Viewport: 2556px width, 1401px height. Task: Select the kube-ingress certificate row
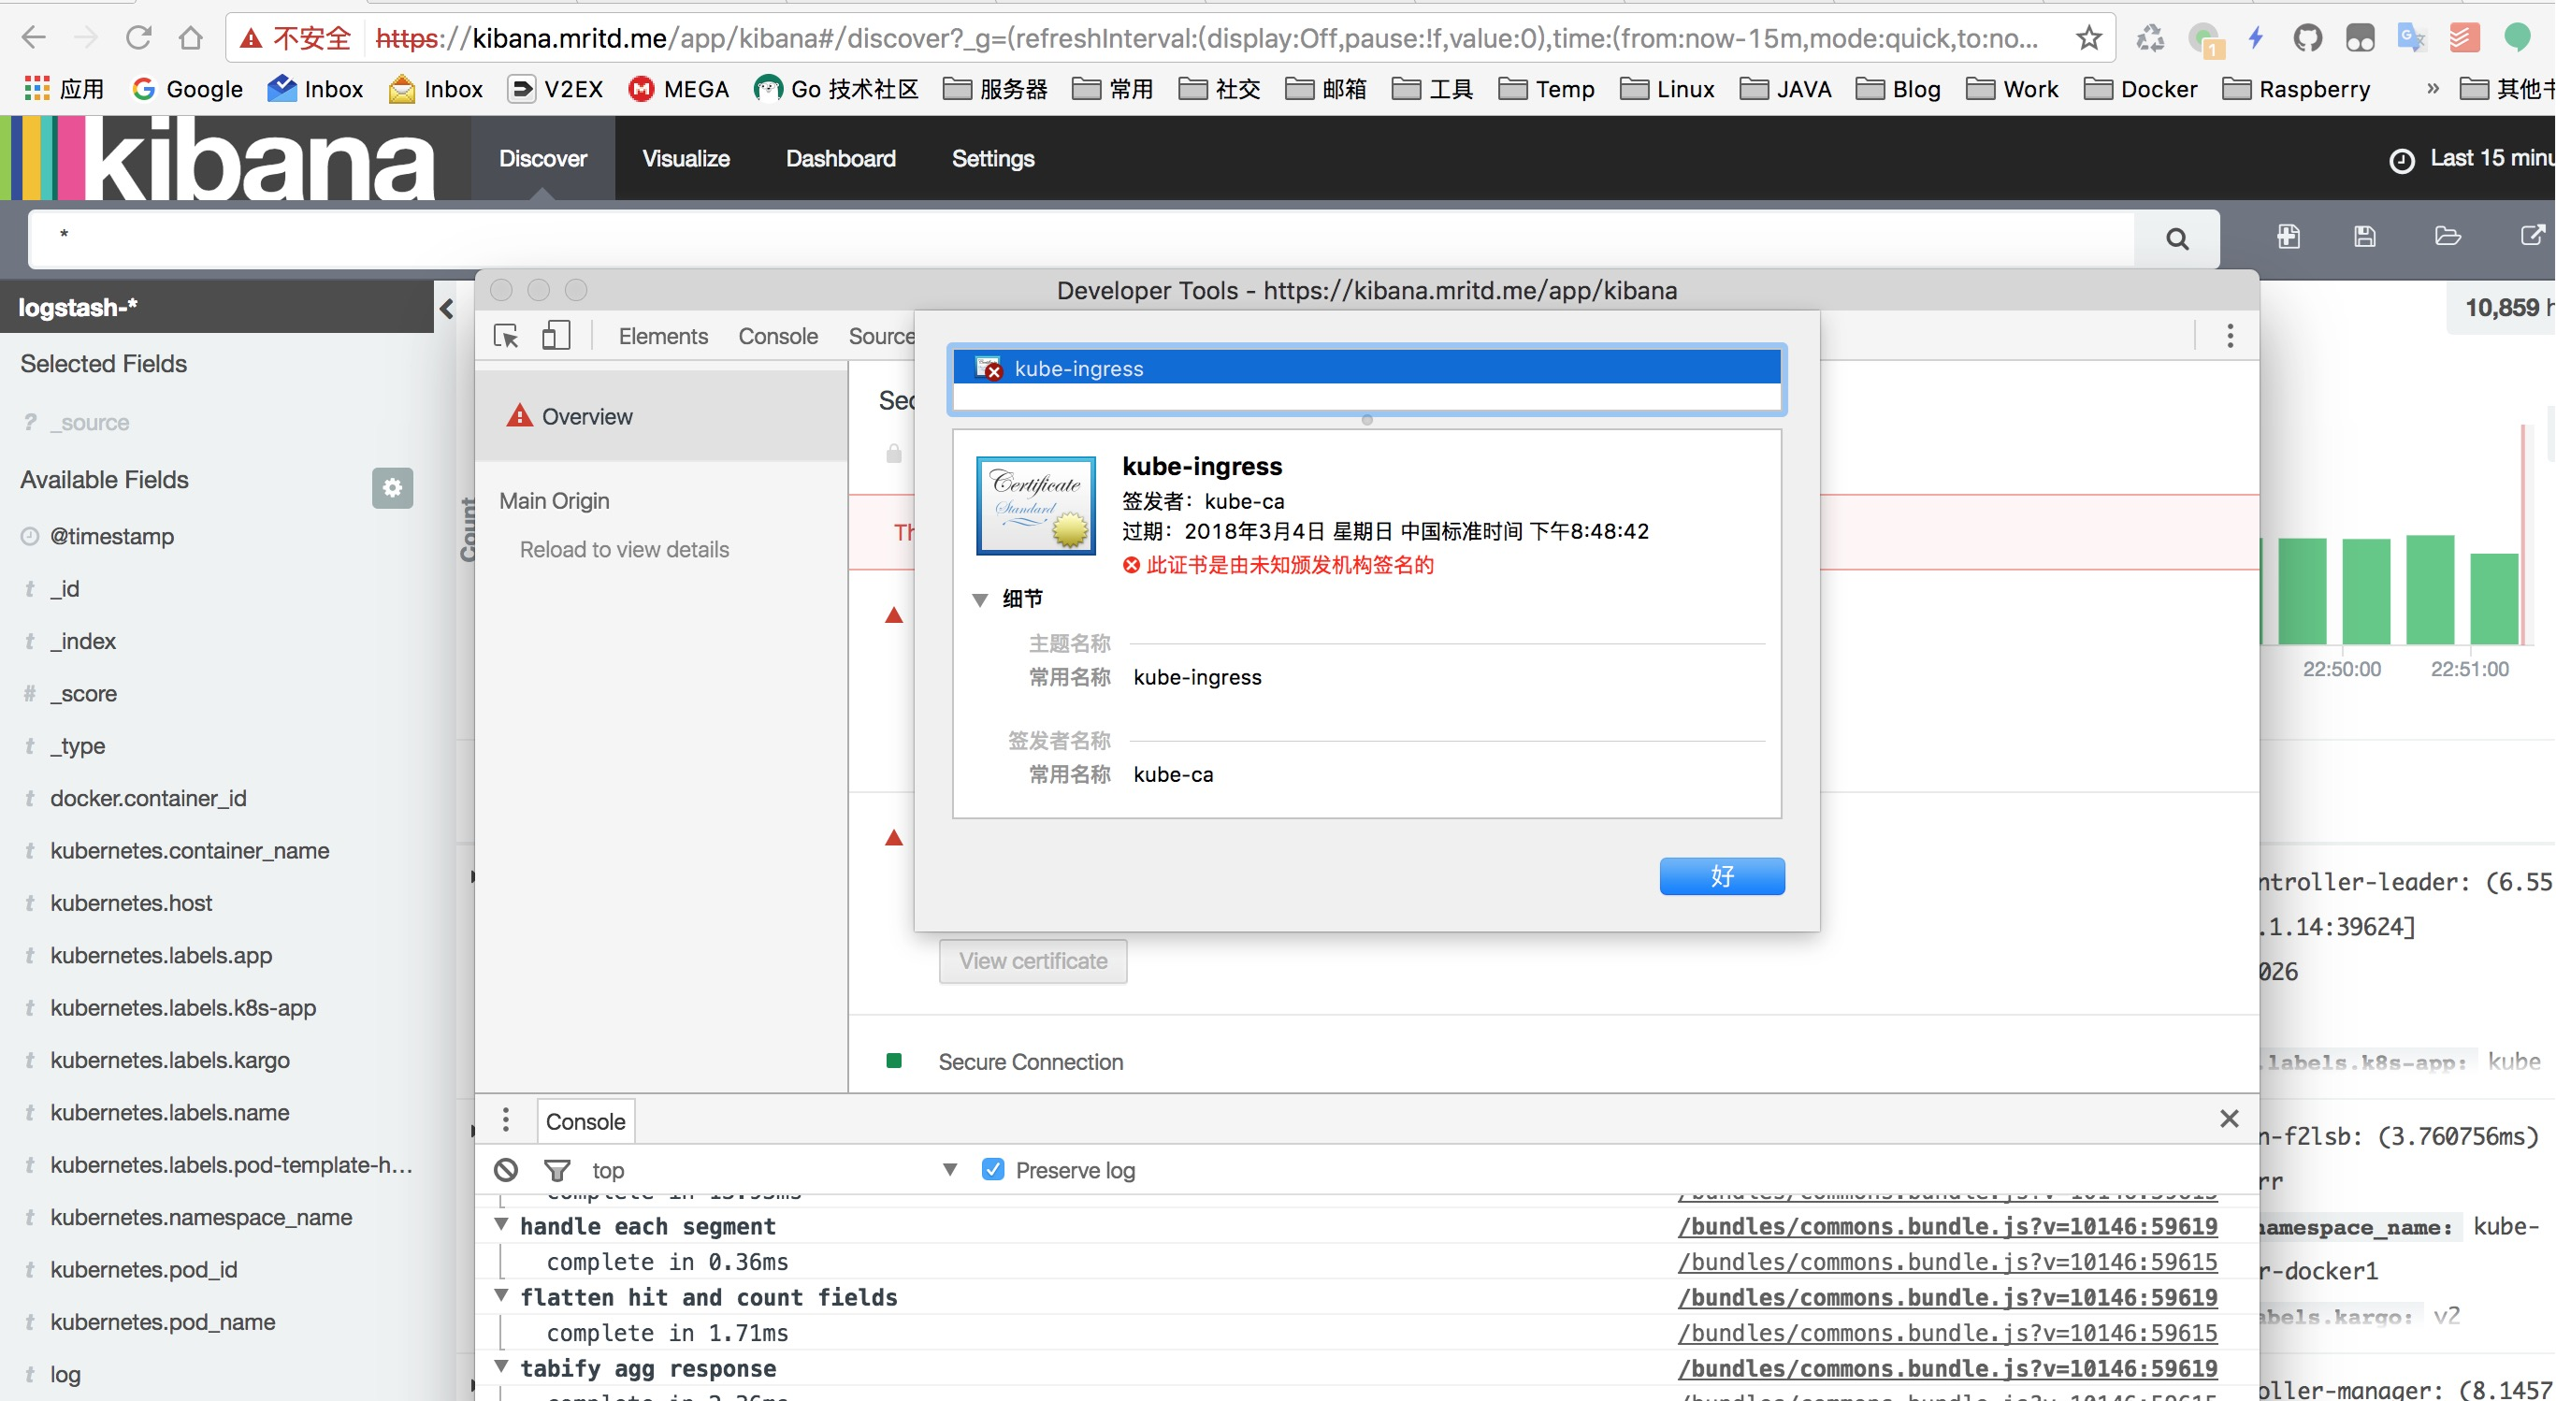click(1366, 368)
